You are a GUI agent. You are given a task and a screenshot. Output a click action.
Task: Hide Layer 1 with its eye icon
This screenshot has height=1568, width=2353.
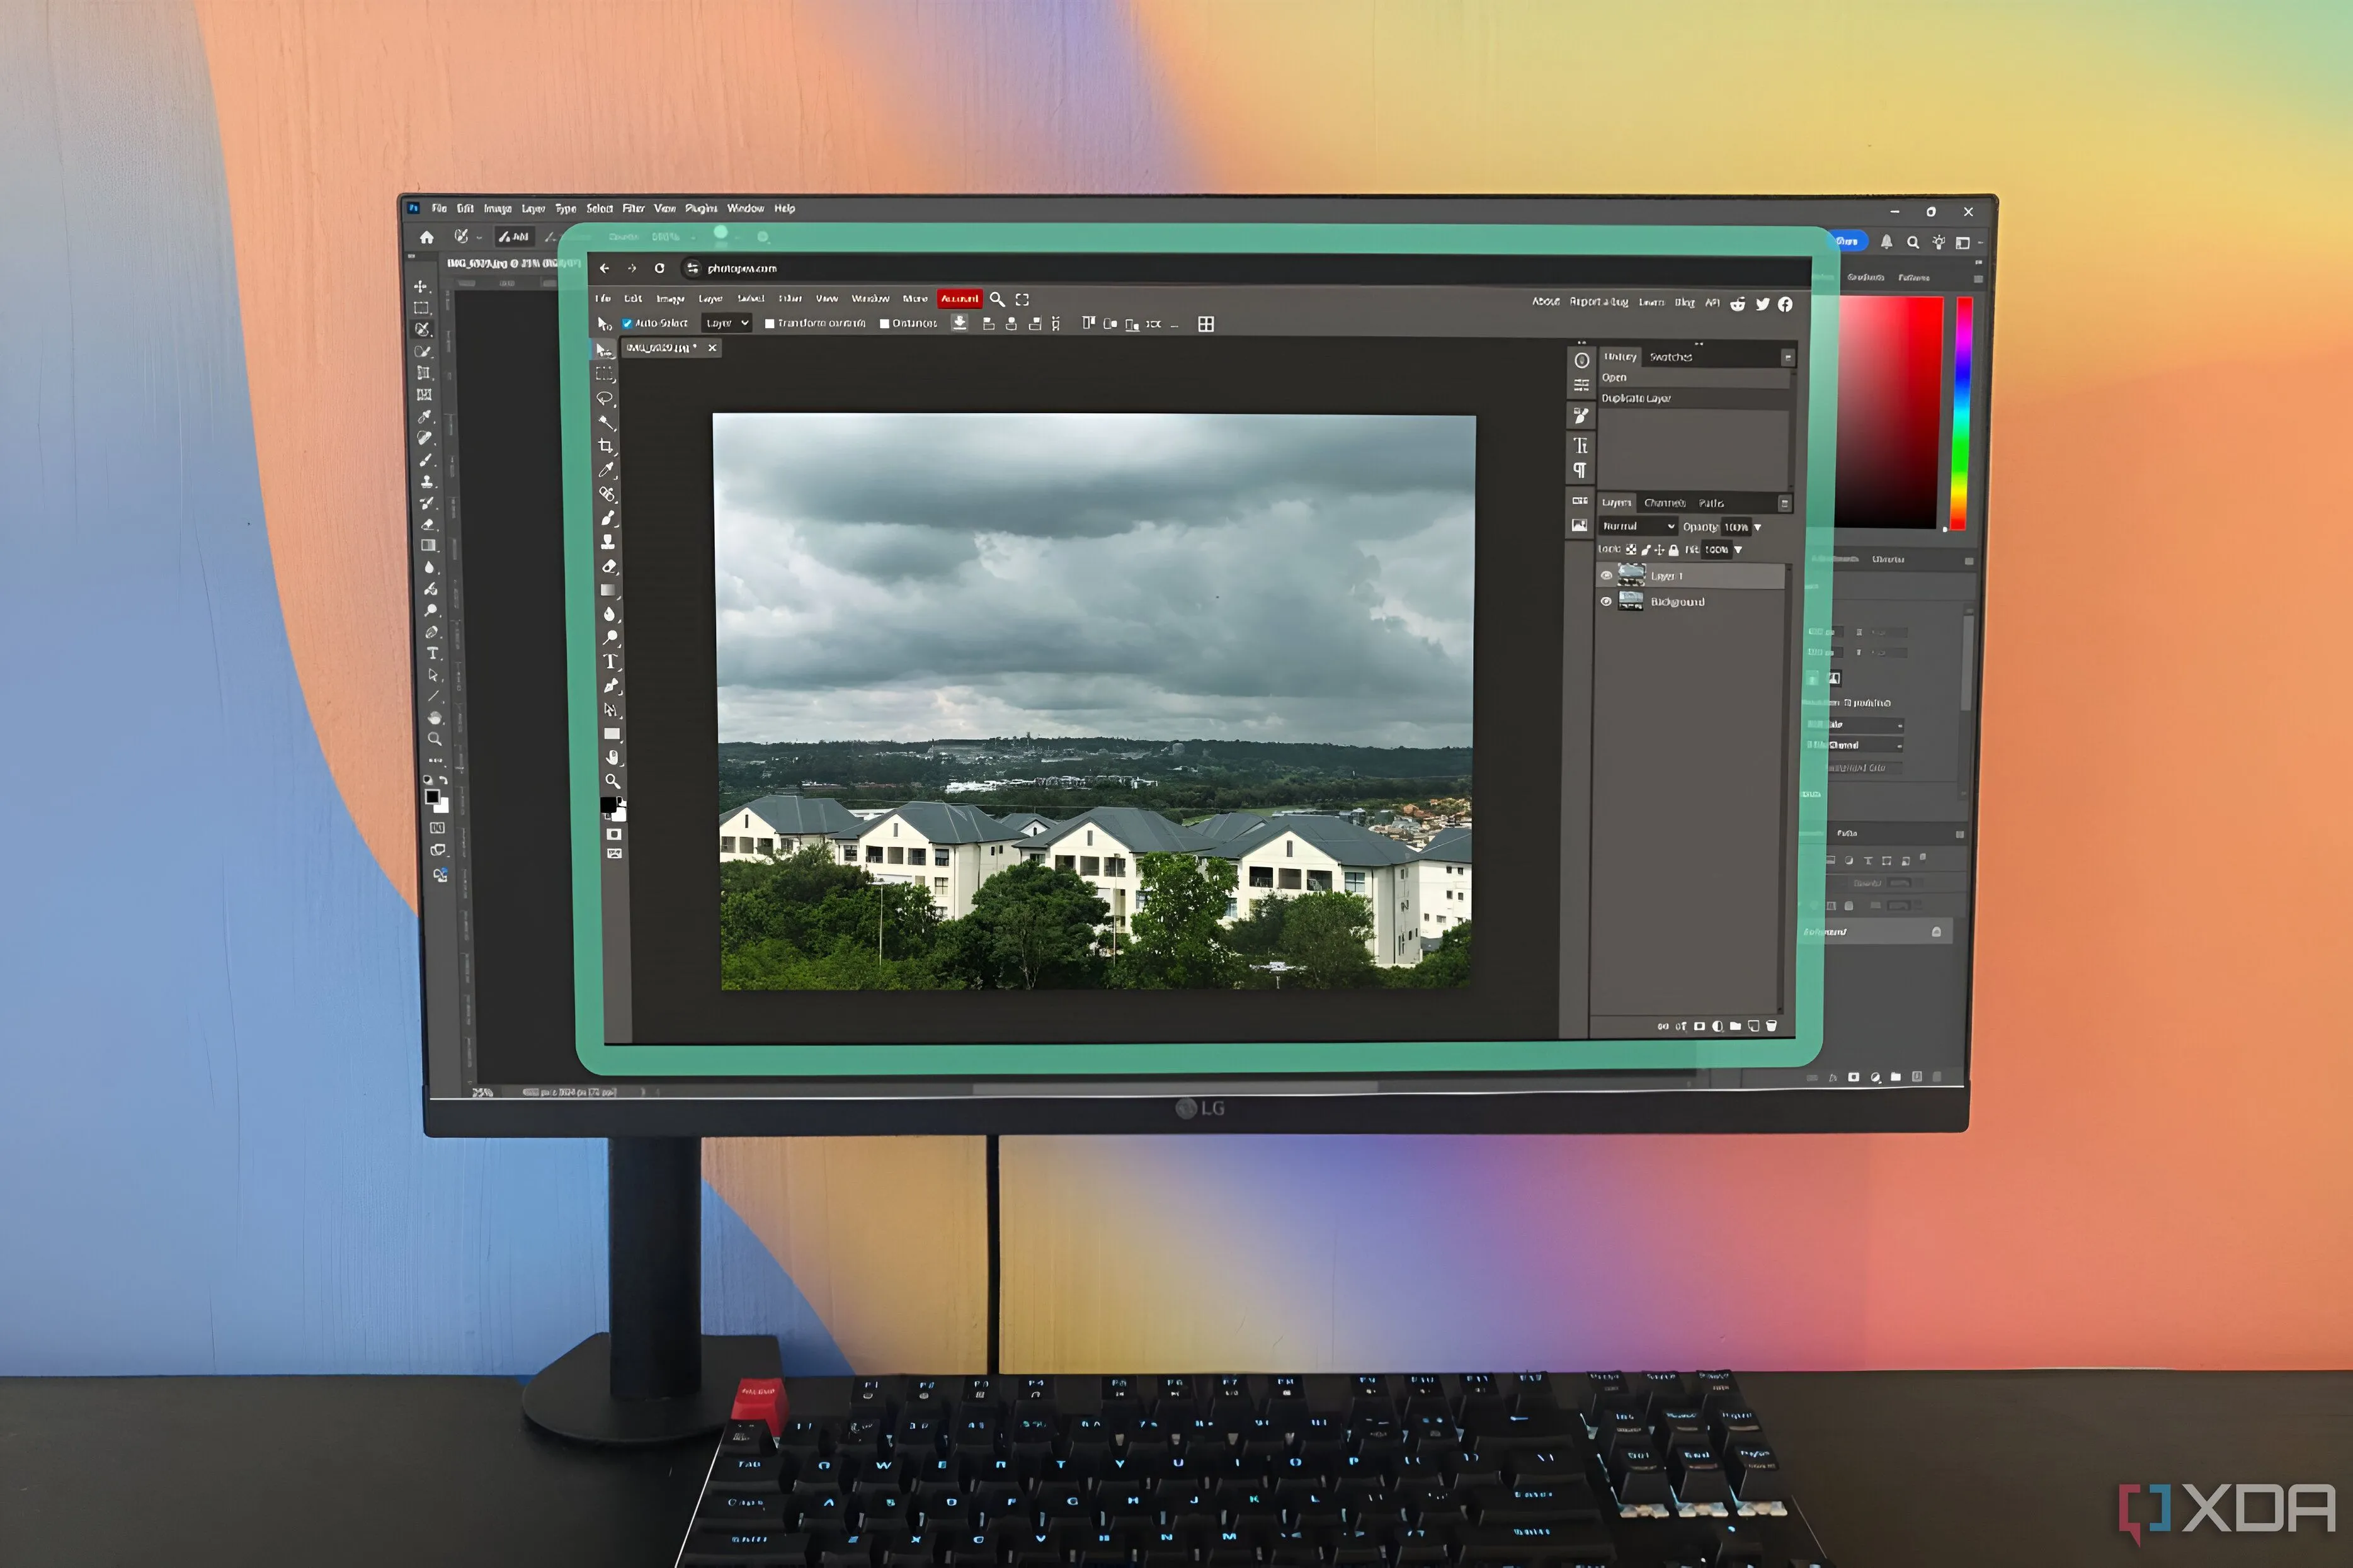click(1606, 575)
